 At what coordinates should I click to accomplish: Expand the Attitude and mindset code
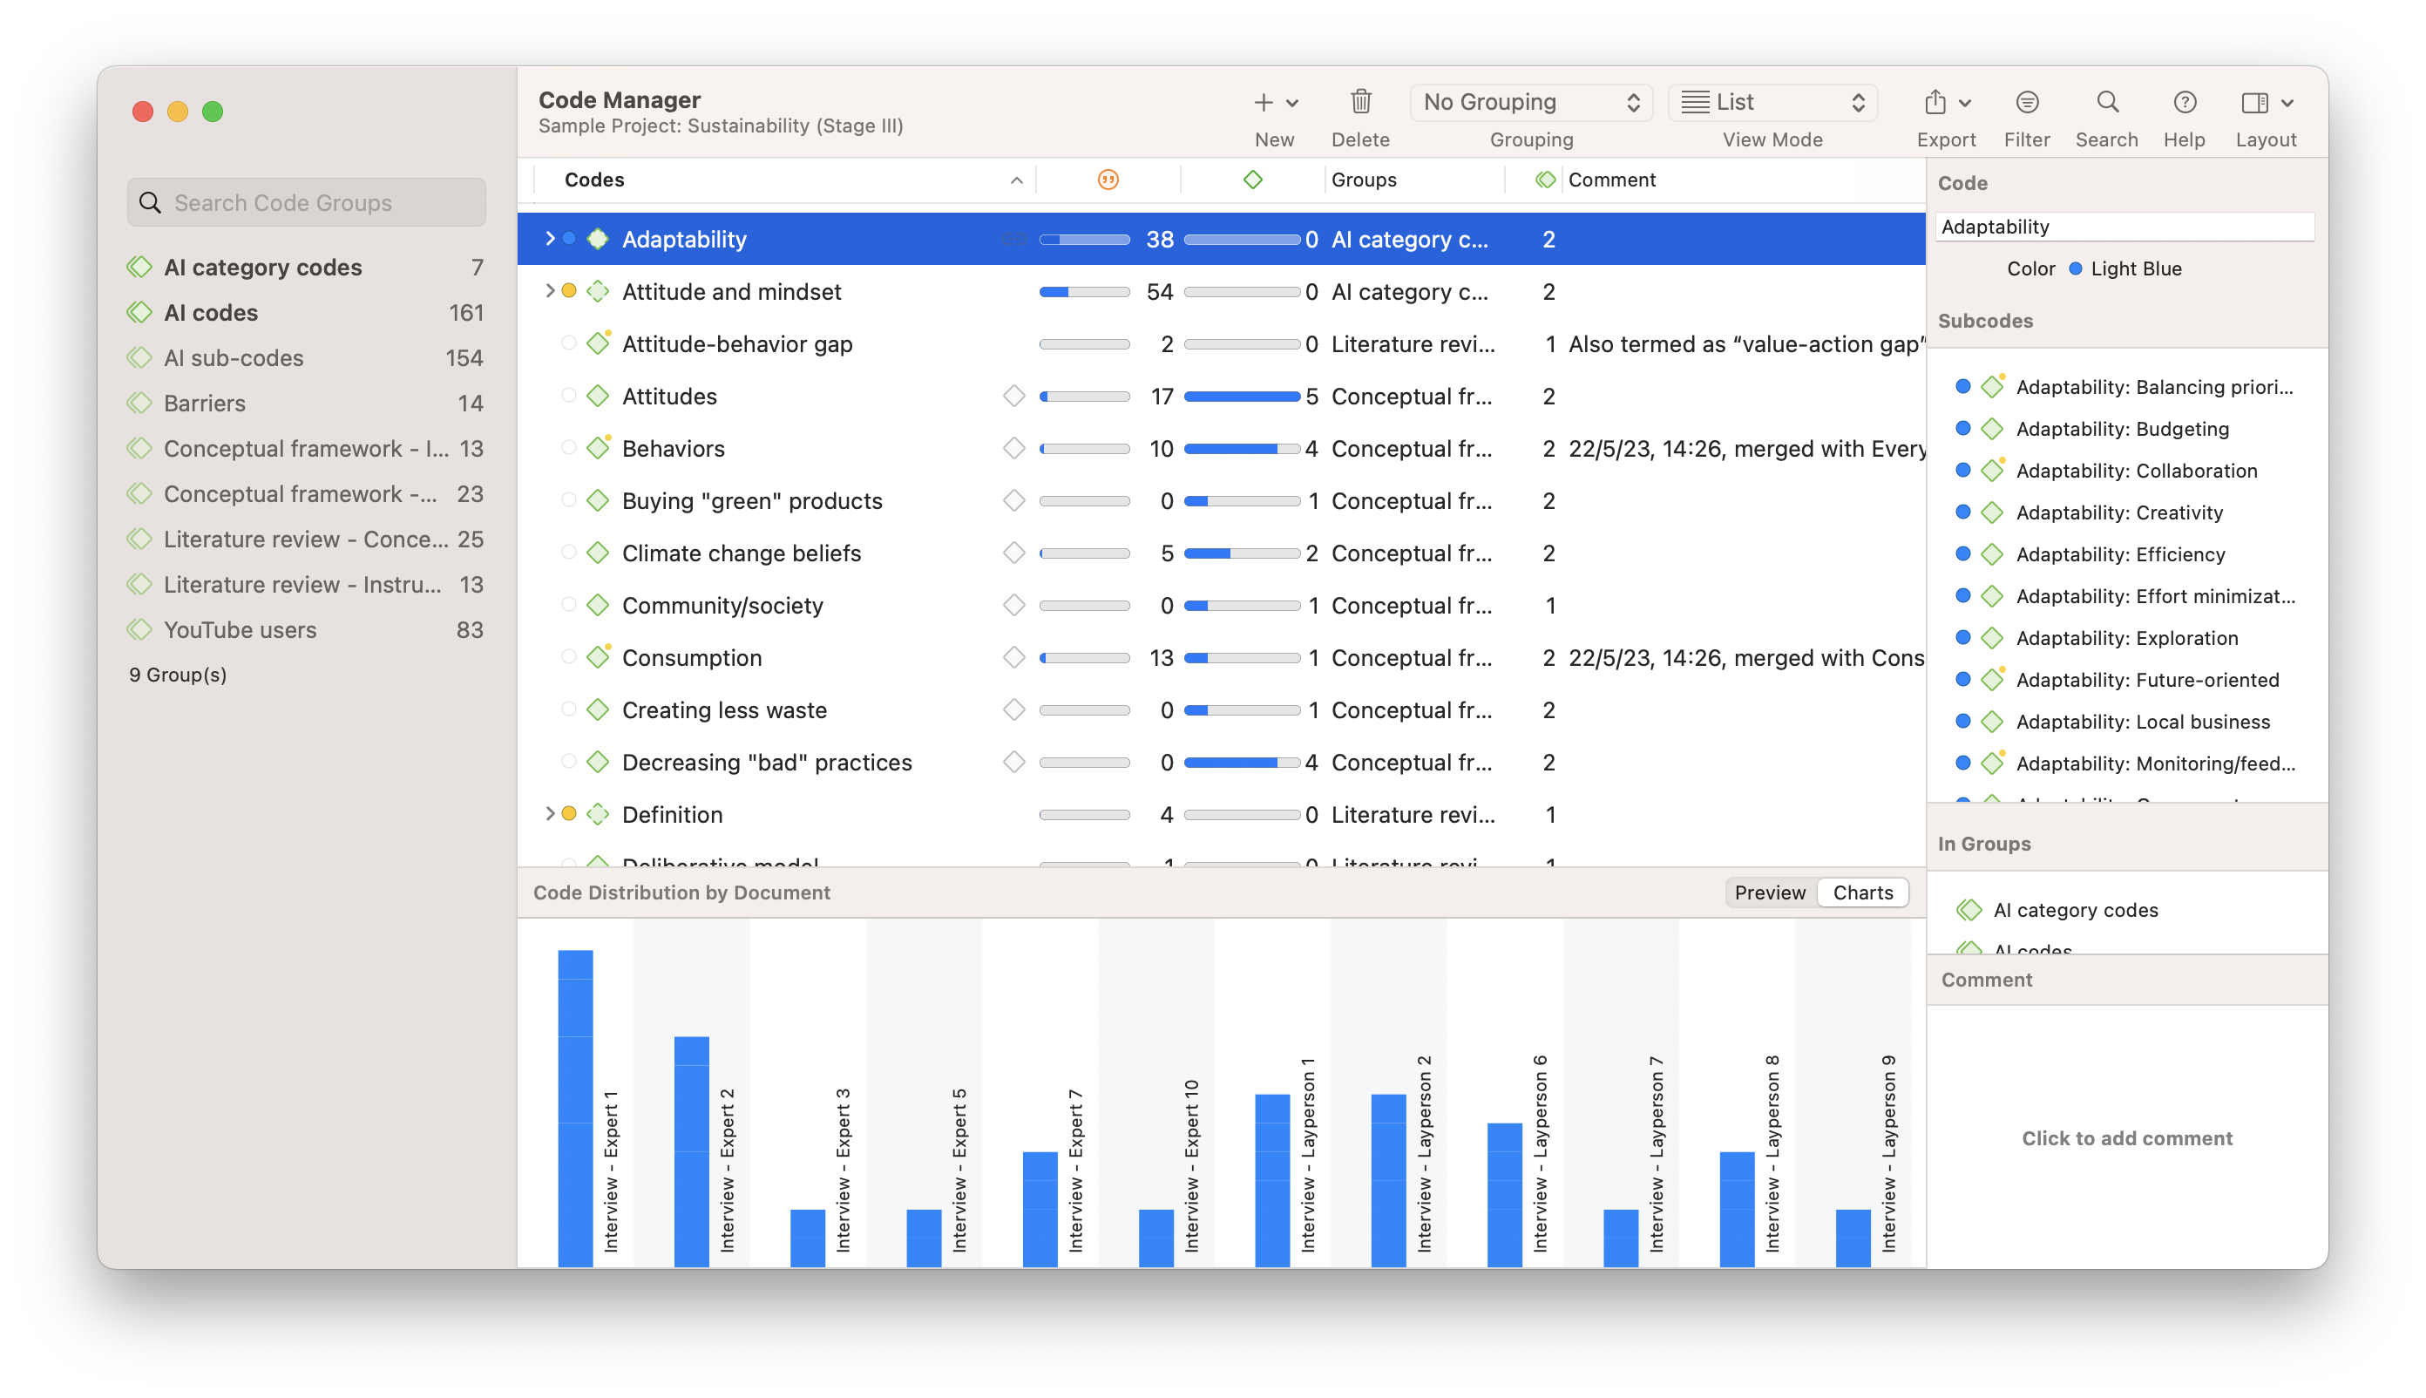pyautogui.click(x=549, y=291)
